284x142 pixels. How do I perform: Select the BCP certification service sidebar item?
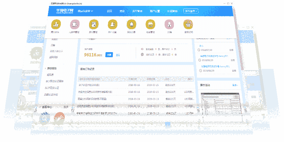click(55, 81)
